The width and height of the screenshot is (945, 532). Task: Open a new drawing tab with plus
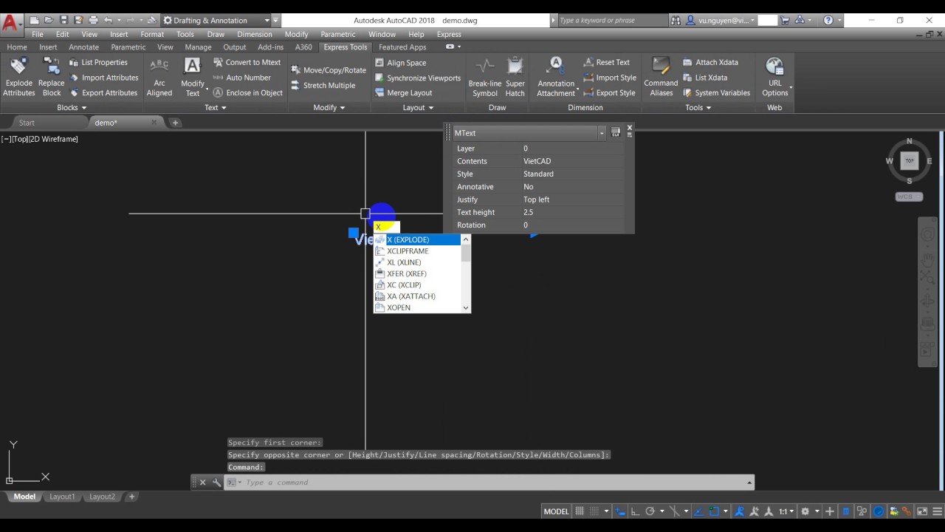pyautogui.click(x=175, y=123)
